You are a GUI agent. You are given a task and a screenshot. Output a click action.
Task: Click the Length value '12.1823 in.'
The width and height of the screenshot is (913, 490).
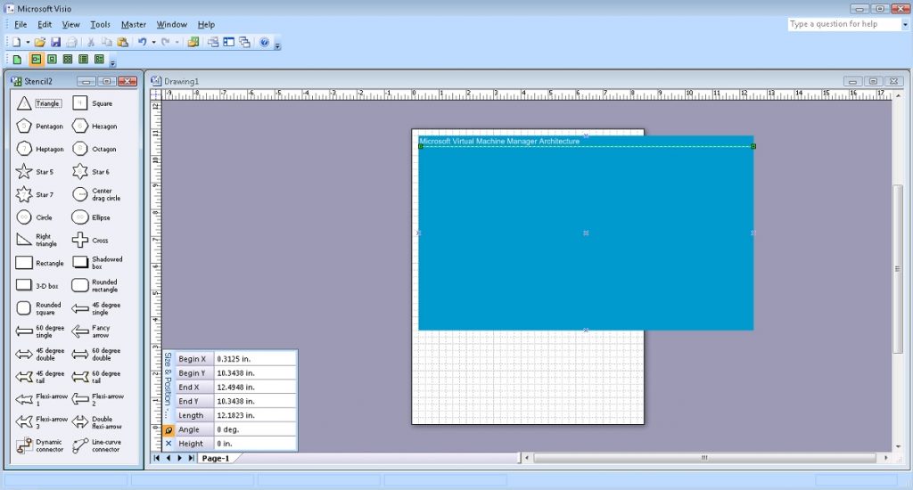(x=235, y=415)
